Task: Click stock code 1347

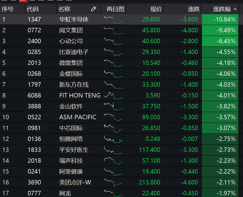Action: click(x=34, y=19)
